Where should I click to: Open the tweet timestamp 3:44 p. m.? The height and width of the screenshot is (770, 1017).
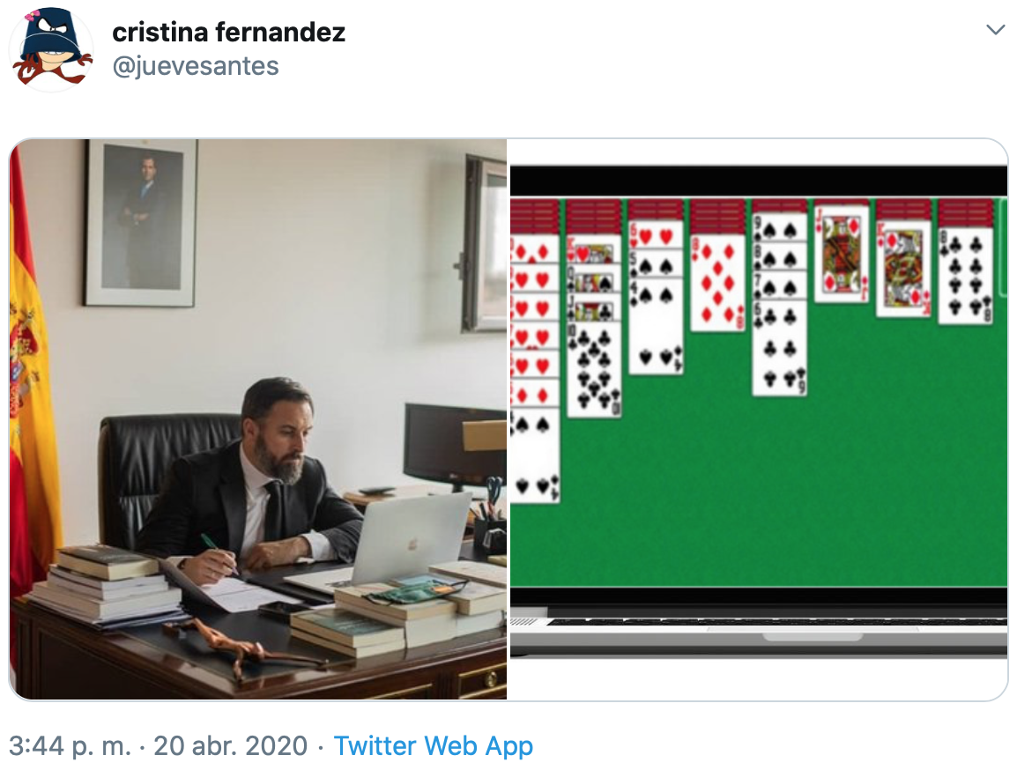[x=70, y=745]
